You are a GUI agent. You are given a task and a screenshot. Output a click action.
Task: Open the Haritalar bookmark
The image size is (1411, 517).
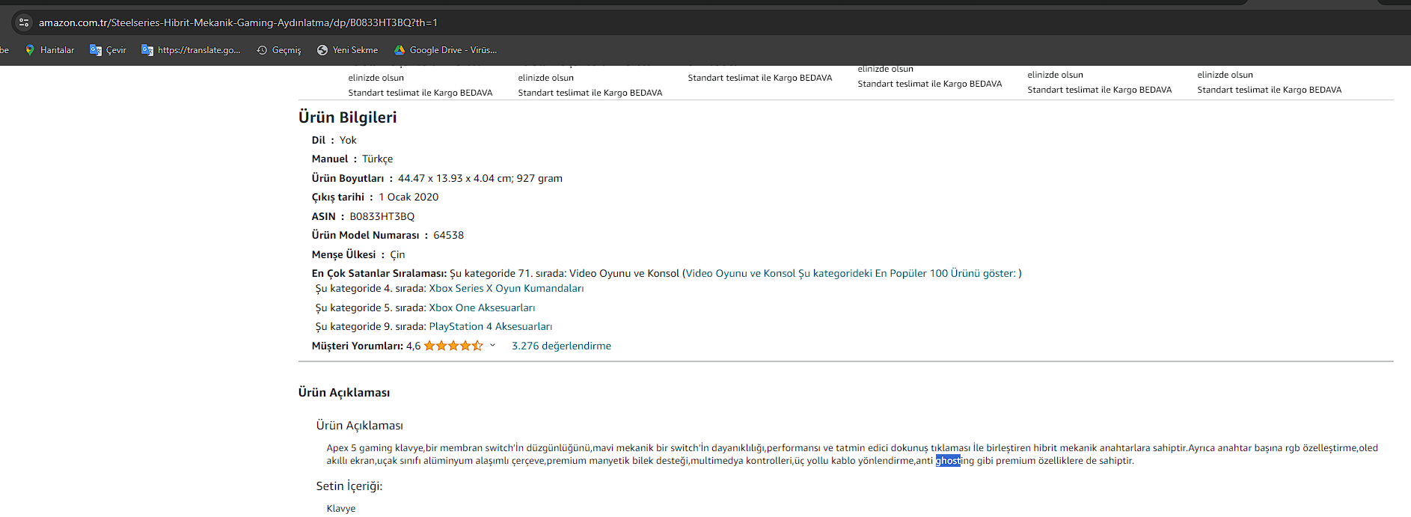pyautogui.click(x=49, y=50)
